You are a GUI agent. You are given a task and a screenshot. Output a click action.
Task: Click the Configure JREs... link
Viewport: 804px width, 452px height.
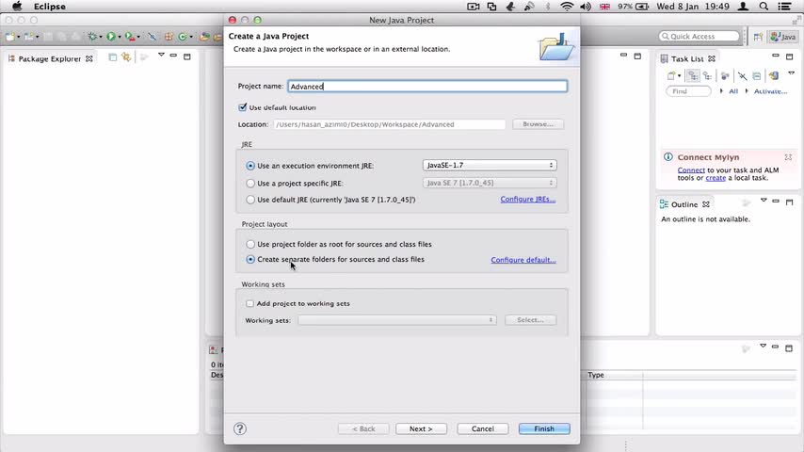tap(527, 199)
